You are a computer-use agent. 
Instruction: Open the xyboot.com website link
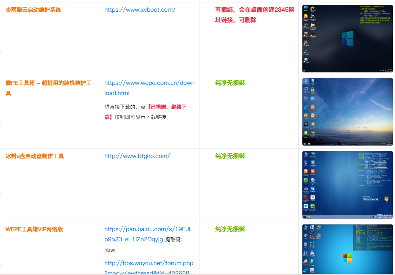(x=139, y=10)
